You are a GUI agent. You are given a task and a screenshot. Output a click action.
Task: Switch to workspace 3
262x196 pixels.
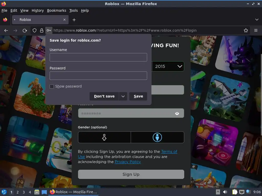[24, 192]
